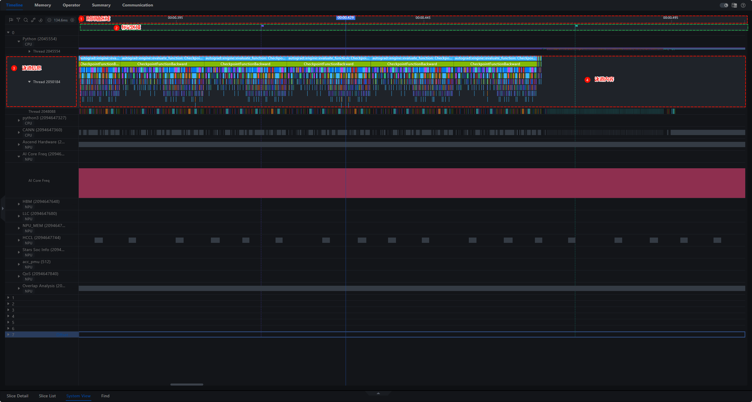Expand NPU_MEM lane arrow
The width and height of the screenshot is (752, 402).
pyautogui.click(x=19, y=228)
